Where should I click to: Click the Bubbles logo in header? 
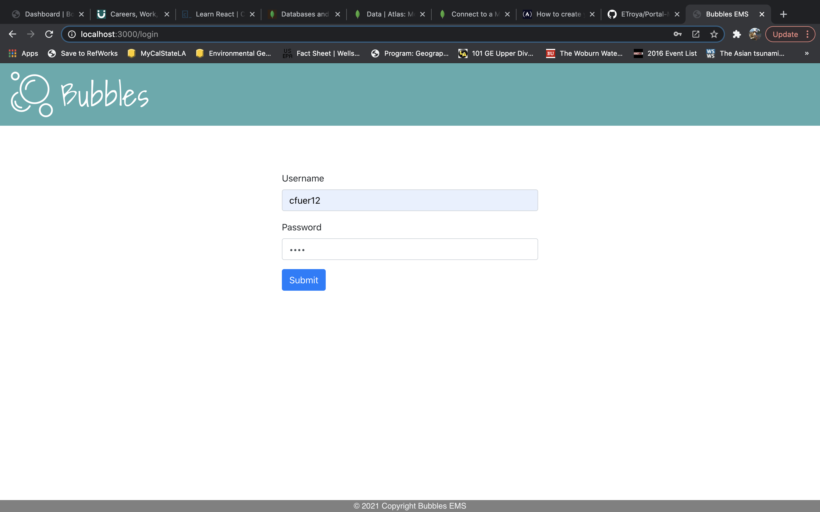tap(80, 94)
